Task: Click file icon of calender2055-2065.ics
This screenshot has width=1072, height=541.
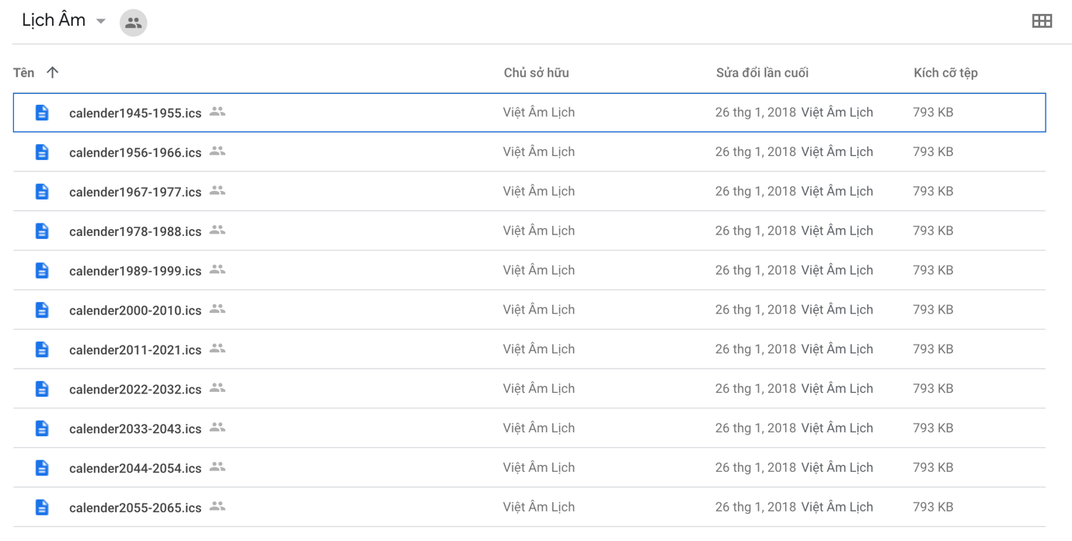Action: click(42, 508)
